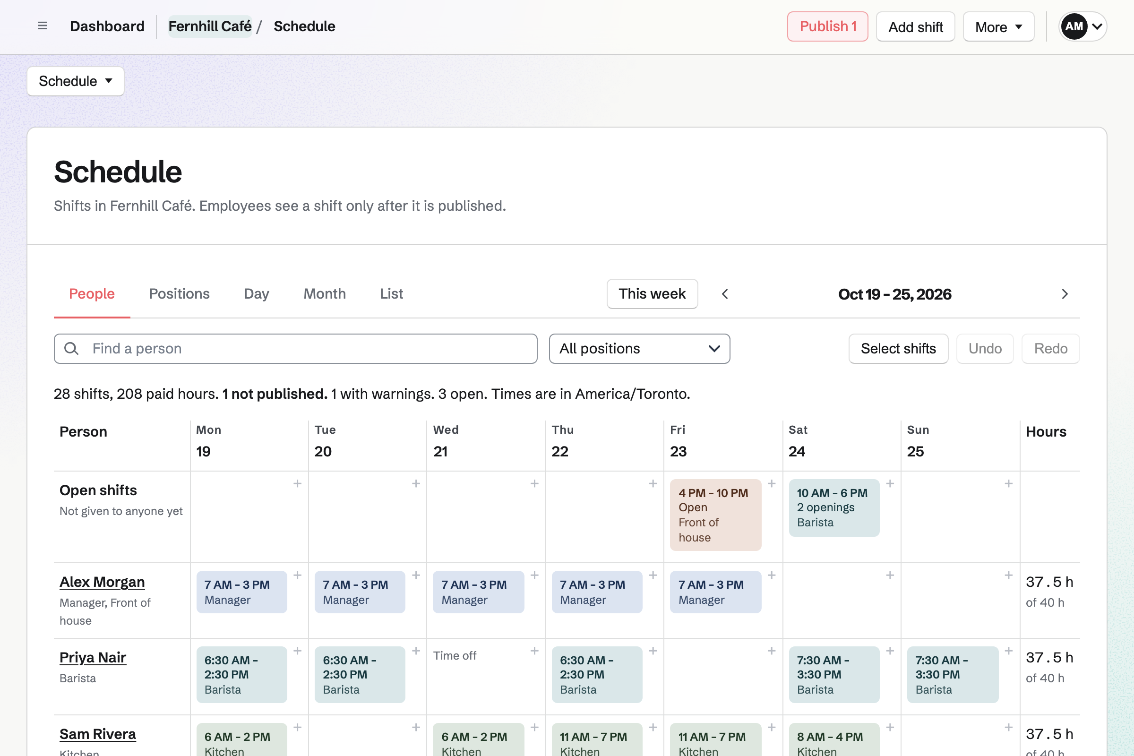Click Select shifts button
The image size is (1134, 756).
point(898,349)
